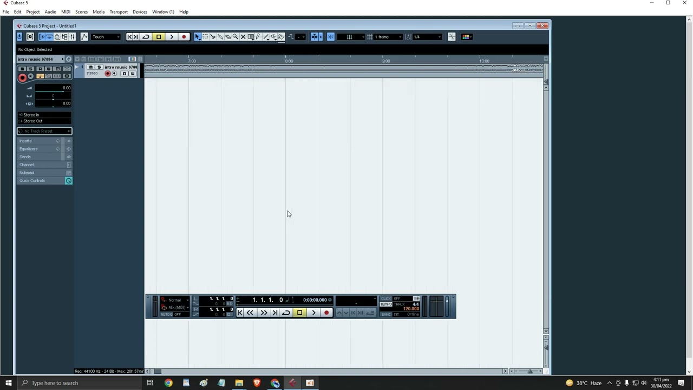This screenshot has width=693, height=390.
Task: Toggle CLICK metronome in Transport
Action: point(385,298)
